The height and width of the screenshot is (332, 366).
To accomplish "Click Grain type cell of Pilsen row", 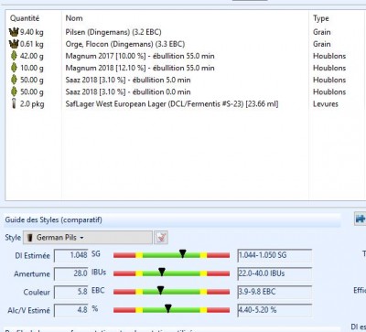I will click(x=322, y=32).
